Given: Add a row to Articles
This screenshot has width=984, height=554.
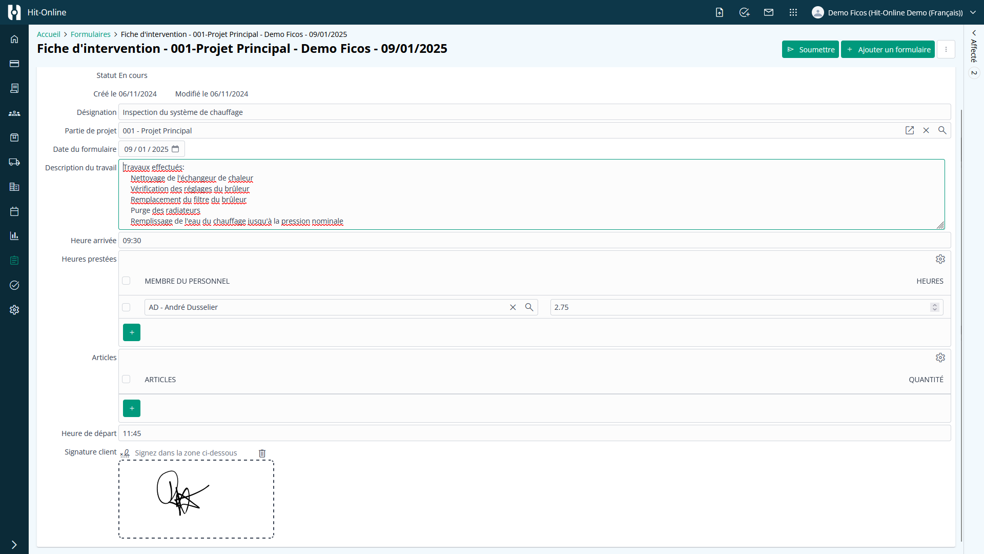Looking at the screenshot, I should [x=132, y=408].
